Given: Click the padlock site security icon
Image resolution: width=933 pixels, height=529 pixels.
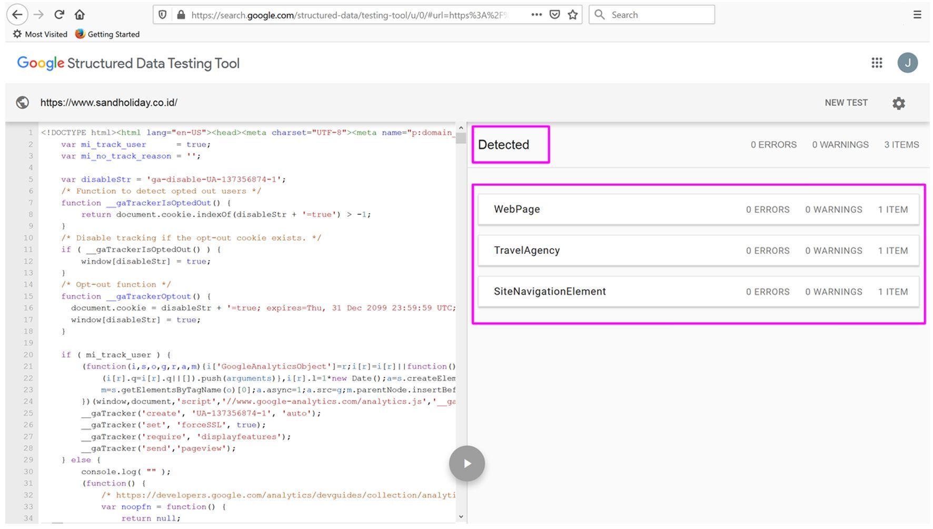Looking at the screenshot, I should pos(181,15).
